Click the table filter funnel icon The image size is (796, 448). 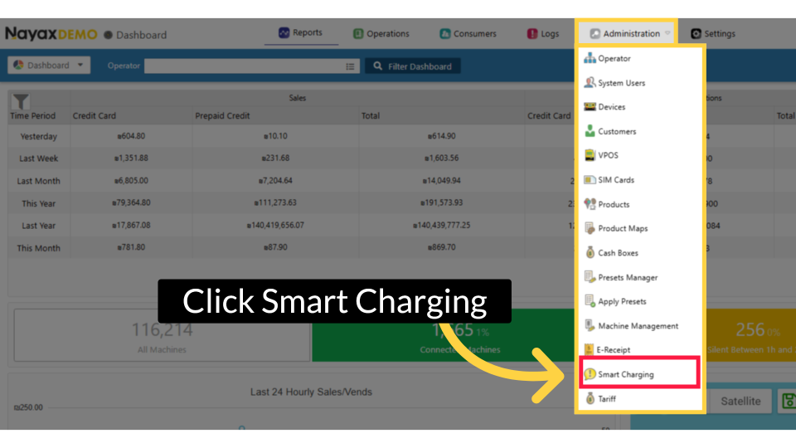(x=21, y=101)
